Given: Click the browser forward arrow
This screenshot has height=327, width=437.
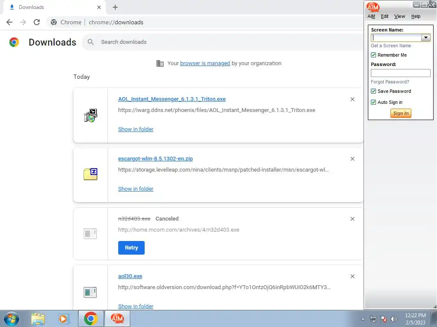Looking at the screenshot, I should tap(23, 22).
